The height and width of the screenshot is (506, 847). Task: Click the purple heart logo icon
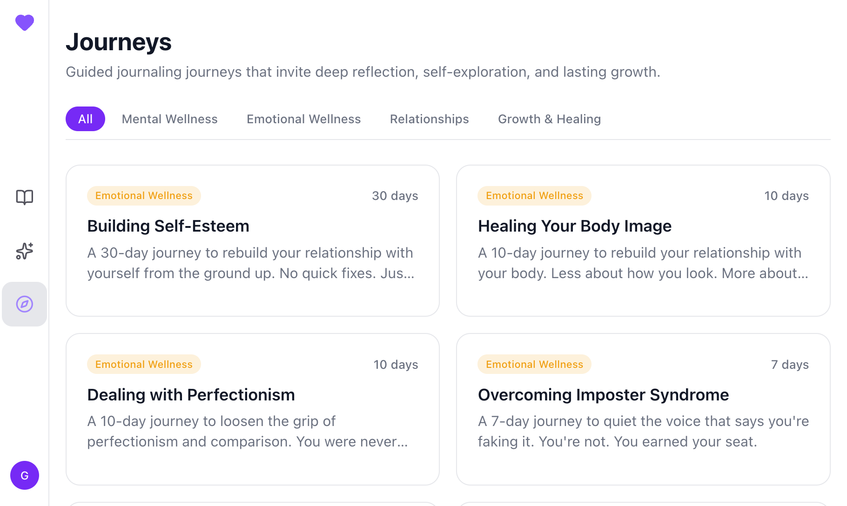coord(25,22)
